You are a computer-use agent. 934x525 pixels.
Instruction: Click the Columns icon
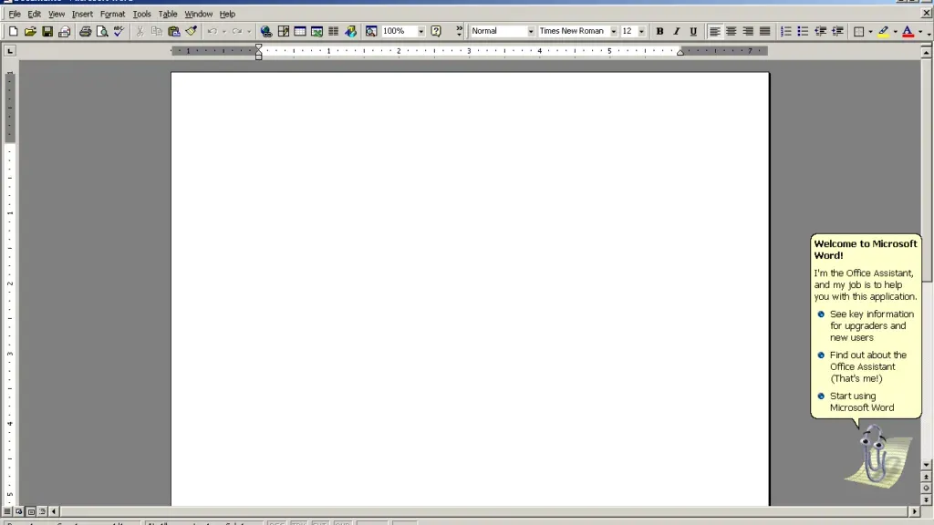tap(334, 32)
